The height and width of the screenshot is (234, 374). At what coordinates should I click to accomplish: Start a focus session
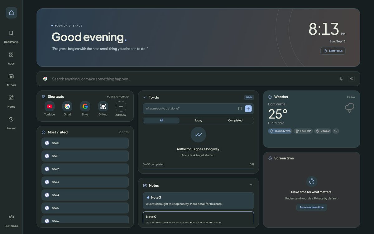pos(333,51)
